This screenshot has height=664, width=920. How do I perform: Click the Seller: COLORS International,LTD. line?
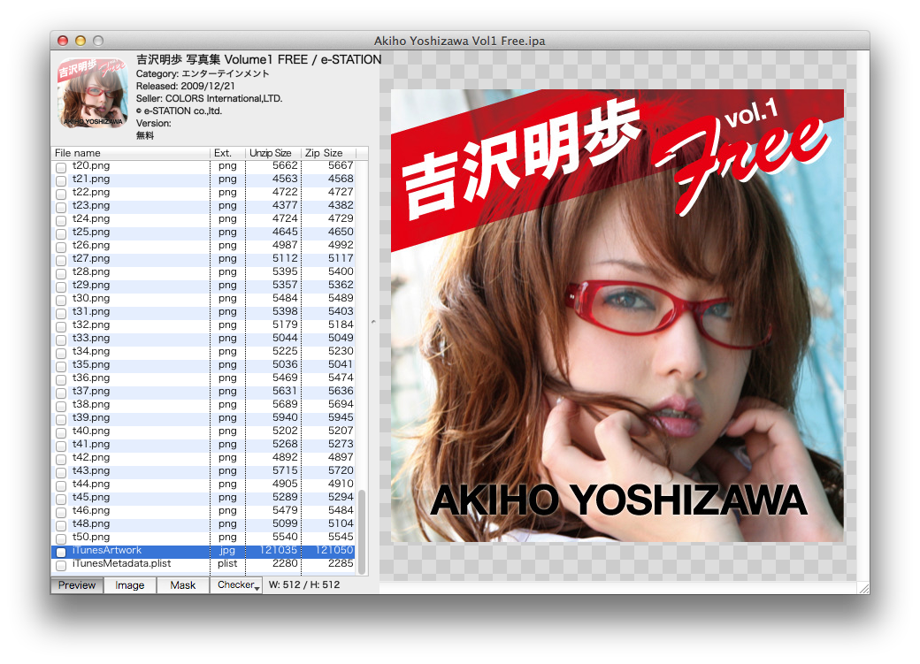click(209, 98)
